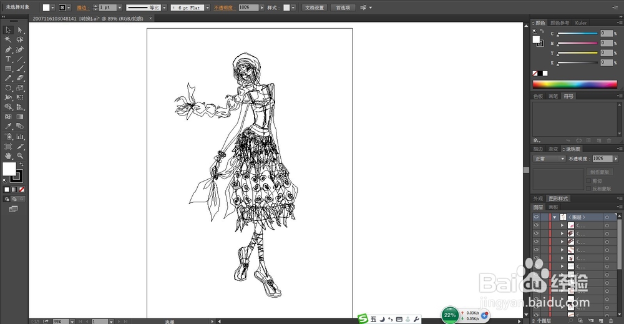Select the Type tool
The width and height of the screenshot is (624, 324).
click(x=8, y=59)
